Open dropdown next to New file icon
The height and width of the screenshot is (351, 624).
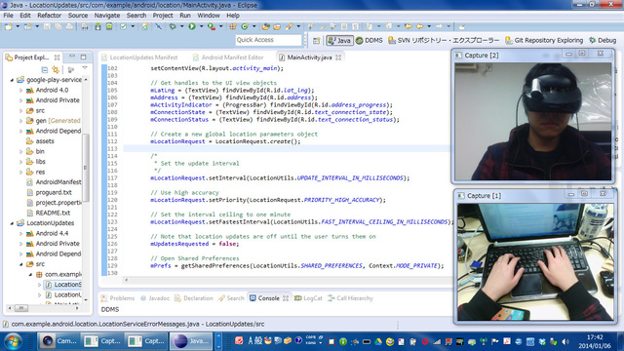(18, 26)
